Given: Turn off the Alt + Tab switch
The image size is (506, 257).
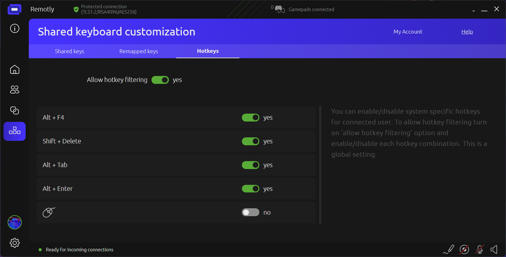Looking at the screenshot, I should coord(250,165).
